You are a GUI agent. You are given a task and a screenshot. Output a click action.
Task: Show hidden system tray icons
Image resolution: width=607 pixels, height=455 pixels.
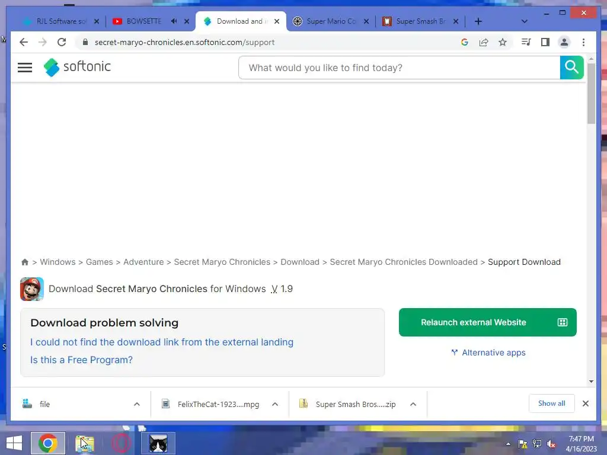coord(508,444)
